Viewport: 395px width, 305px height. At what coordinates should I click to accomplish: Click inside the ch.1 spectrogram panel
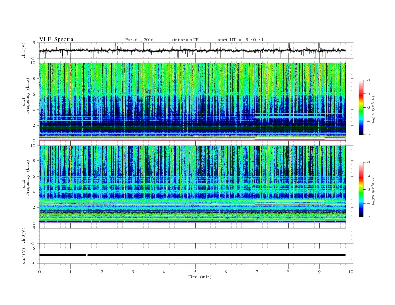pos(192,102)
